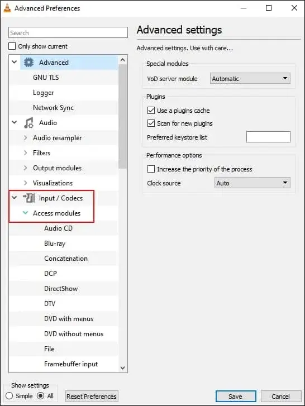This screenshot has width=305, height=406.
Task: Select Filters tree item
Action: coord(41,153)
